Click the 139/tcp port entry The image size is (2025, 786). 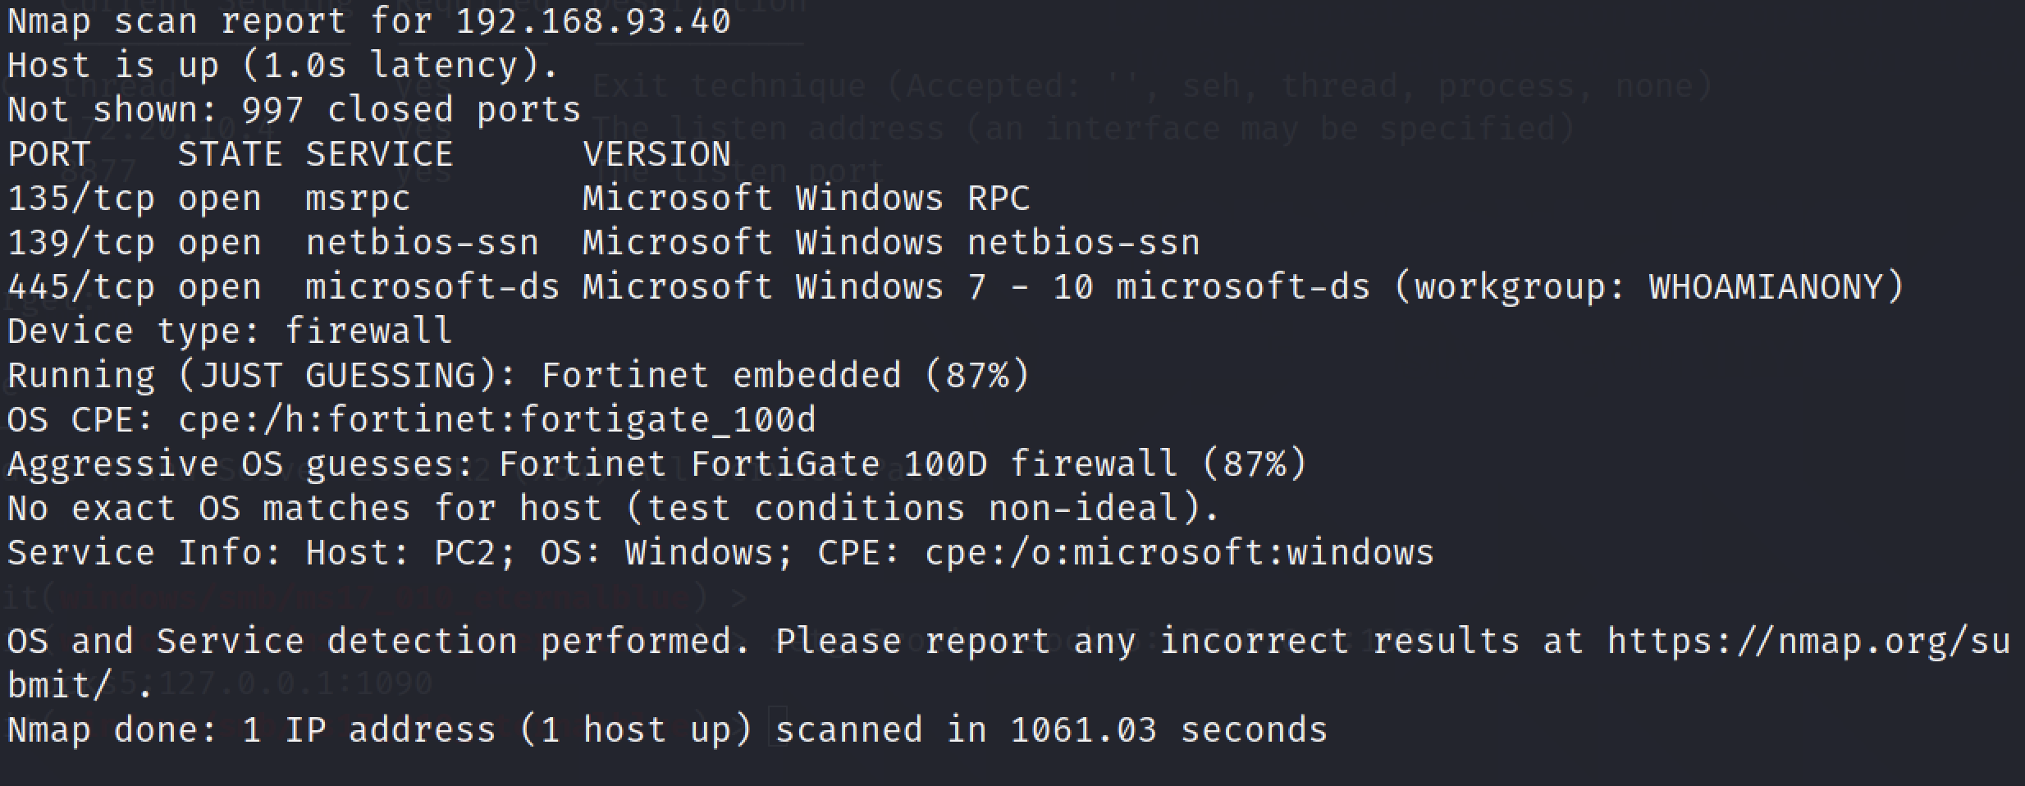[80, 243]
